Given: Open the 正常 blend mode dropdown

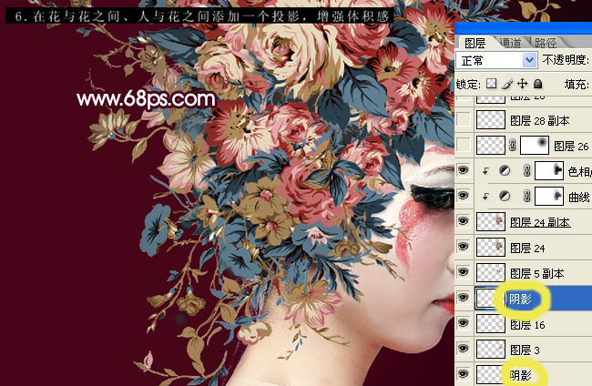Looking at the screenshot, I should point(496,60).
